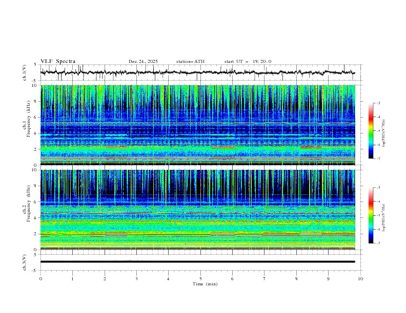Click the "3" minute tick label on the time axis

(136, 279)
